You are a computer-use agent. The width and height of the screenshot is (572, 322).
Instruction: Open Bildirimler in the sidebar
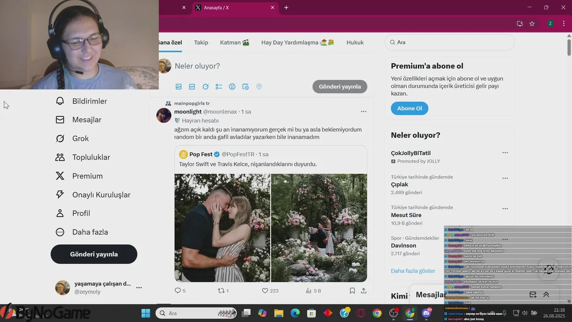(81, 101)
